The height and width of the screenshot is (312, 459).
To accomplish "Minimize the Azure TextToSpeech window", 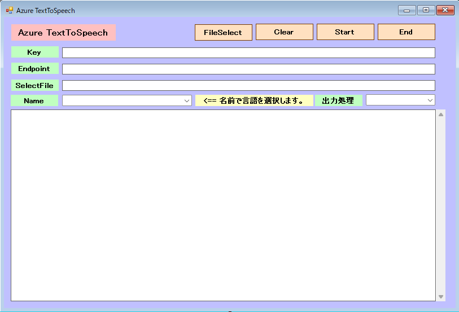I will click(406, 10).
